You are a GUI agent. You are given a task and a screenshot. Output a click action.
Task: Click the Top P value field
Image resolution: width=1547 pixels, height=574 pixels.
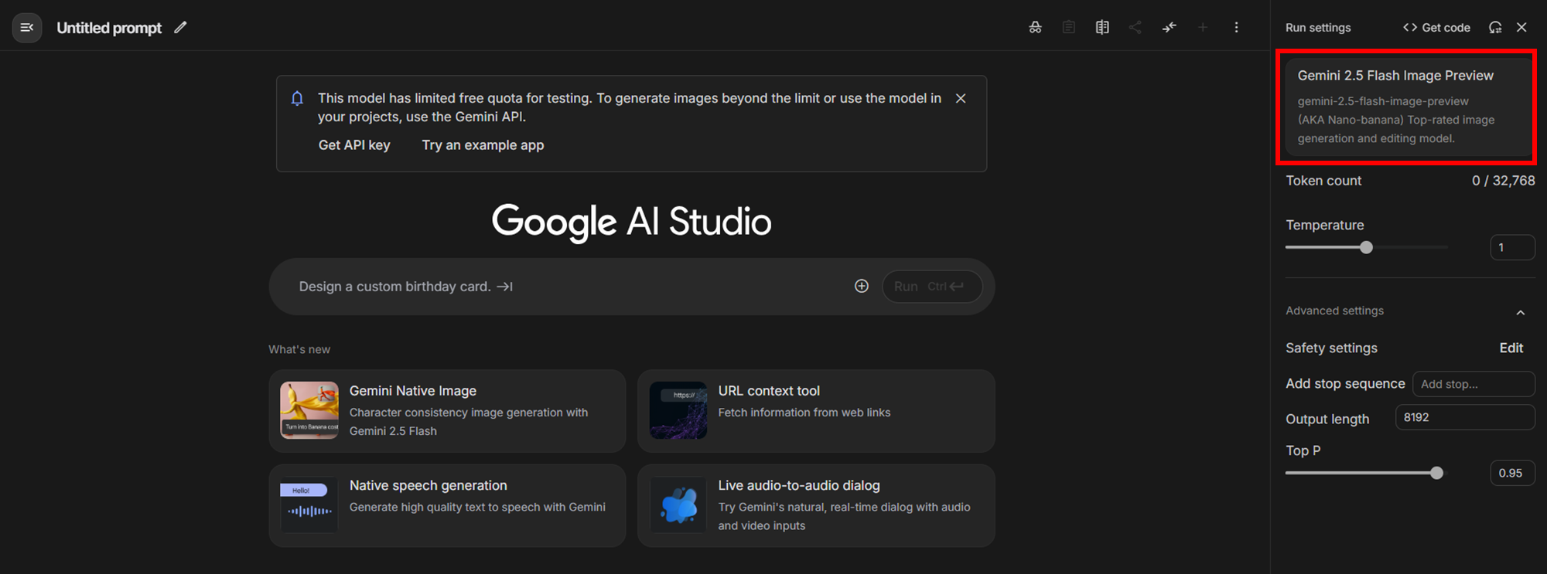tap(1512, 473)
